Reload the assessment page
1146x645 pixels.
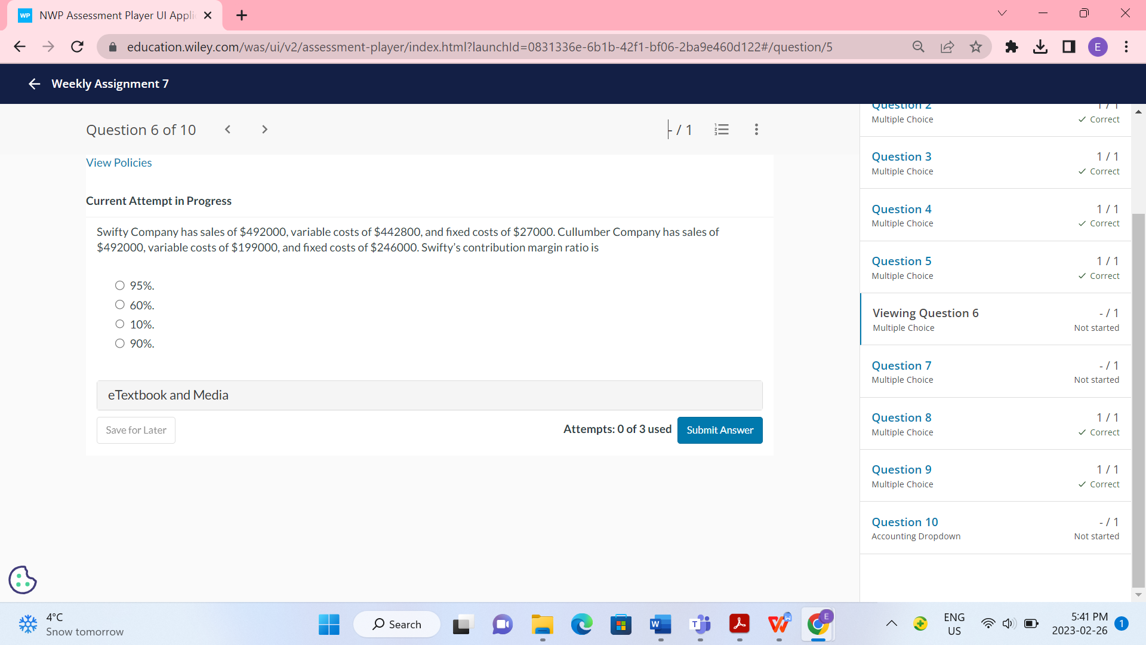coord(77,47)
